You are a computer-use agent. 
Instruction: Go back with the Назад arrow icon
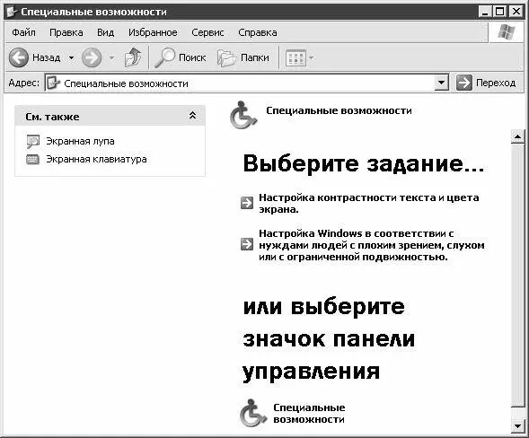coord(19,57)
